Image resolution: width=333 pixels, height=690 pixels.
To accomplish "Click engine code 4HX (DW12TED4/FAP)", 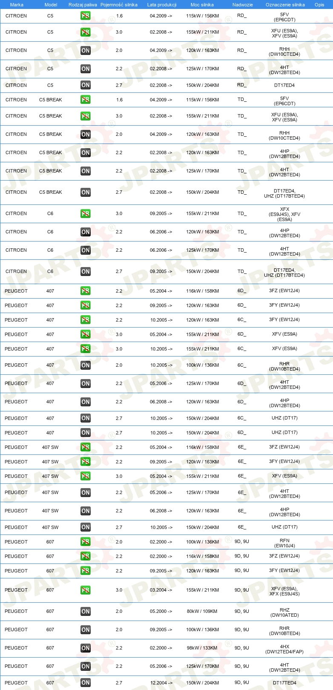I will [x=284, y=649].
